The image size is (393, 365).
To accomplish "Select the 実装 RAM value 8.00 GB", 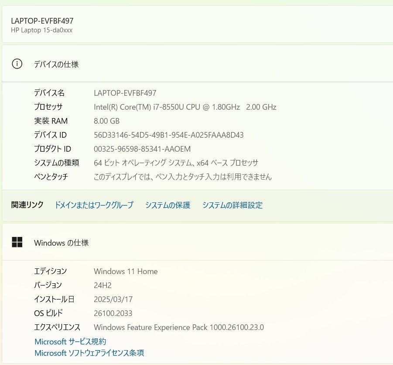I will click(106, 121).
